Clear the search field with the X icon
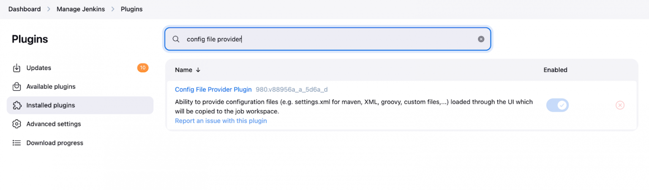The width and height of the screenshot is (649, 190). [481, 39]
